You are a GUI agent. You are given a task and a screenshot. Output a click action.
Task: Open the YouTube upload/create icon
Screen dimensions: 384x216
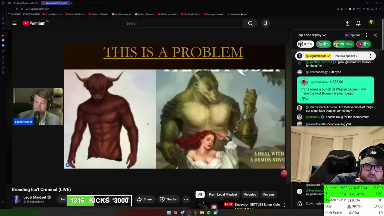click(x=347, y=23)
